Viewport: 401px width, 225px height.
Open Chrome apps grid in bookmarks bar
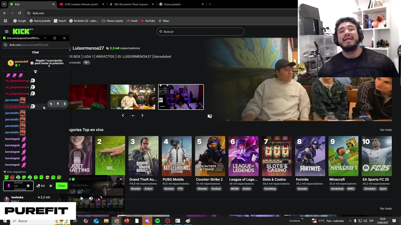tap(5, 21)
